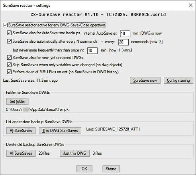Click the min. [now: 1.3 min.] status text

pyautogui.click(x=116, y=50)
